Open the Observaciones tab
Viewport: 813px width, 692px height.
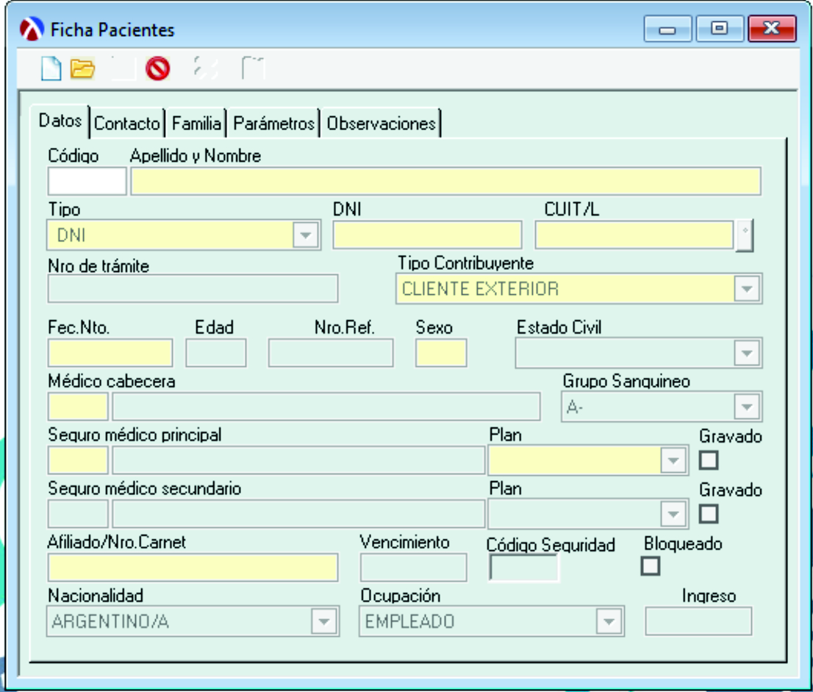(381, 124)
